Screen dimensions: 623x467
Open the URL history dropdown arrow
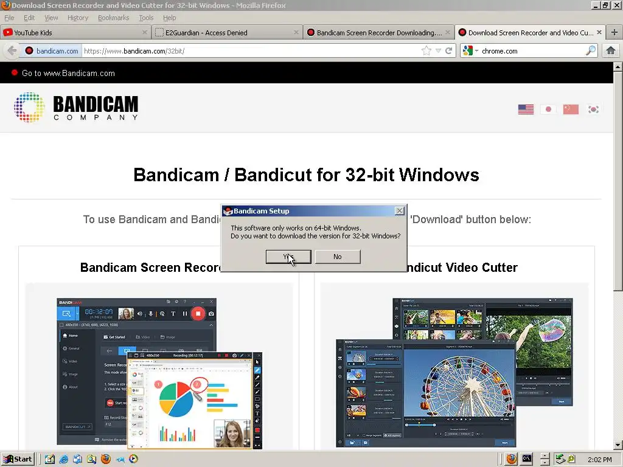[x=438, y=51]
